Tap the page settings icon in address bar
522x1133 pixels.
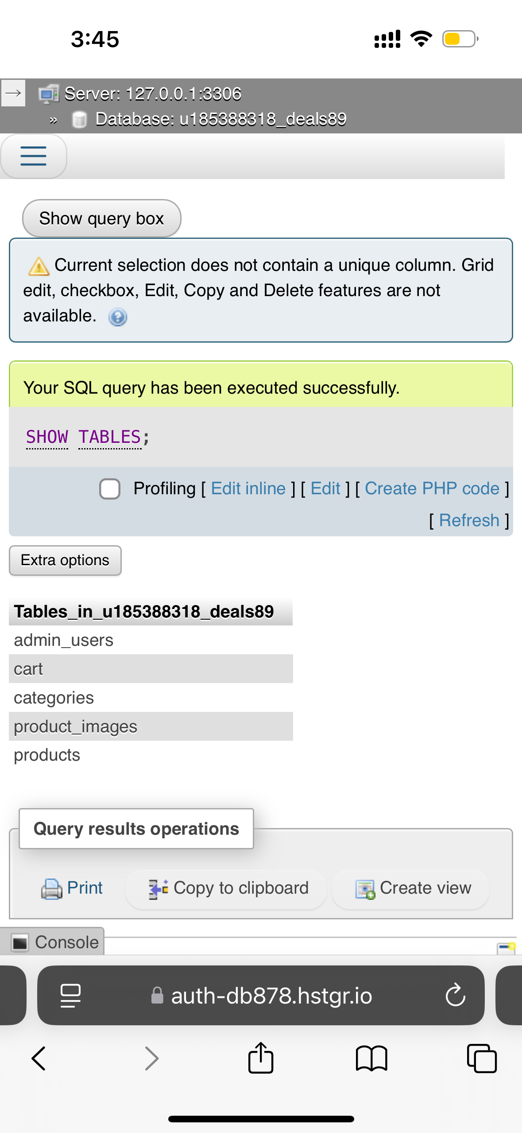pyautogui.click(x=70, y=996)
